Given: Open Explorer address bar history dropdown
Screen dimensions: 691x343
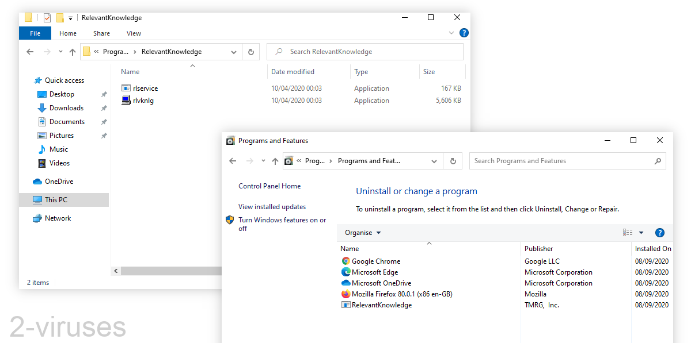Looking at the screenshot, I should [x=234, y=52].
